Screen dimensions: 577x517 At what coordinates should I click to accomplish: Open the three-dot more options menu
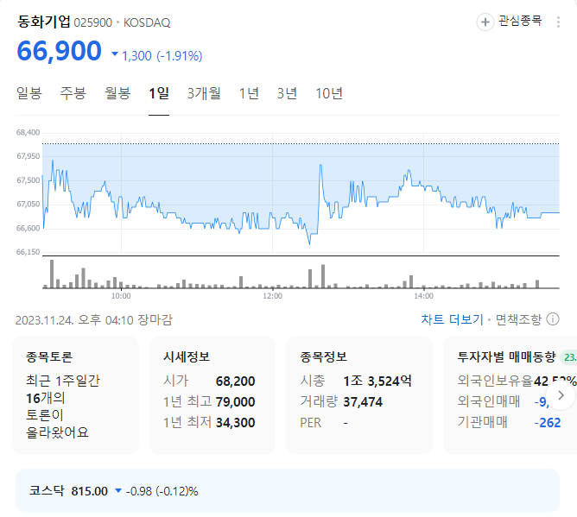click(558, 22)
